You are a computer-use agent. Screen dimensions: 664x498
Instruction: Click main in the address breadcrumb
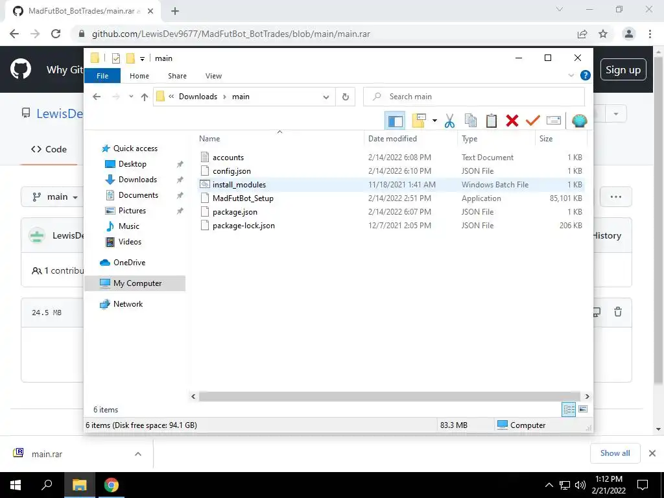point(241,97)
